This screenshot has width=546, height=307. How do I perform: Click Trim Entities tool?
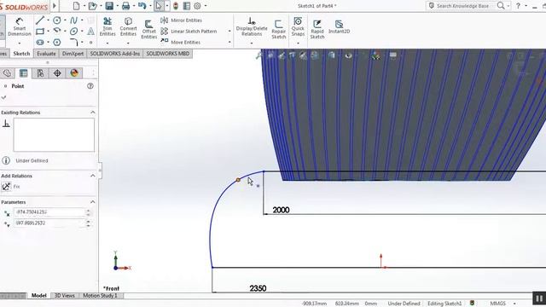[107, 26]
